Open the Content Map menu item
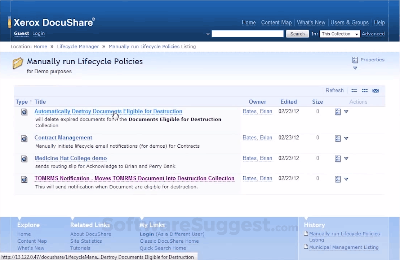 [276, 22]
